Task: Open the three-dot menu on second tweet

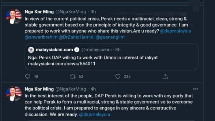Action: [x=195, y=89]
